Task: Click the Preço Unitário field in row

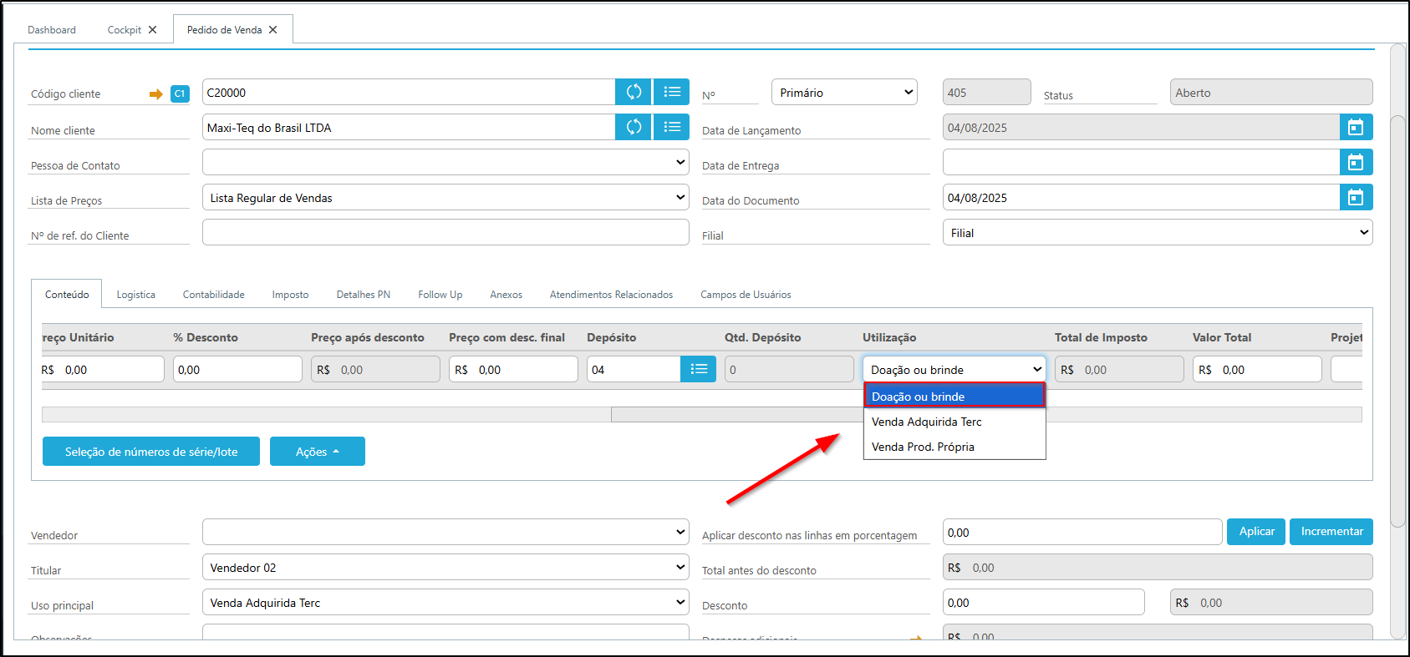Action: (102, 369)
